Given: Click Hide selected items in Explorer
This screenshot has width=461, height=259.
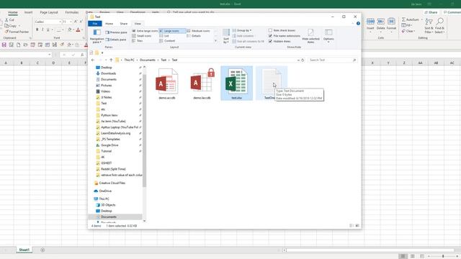Looking at the screenshot, I should click(310, 36).
